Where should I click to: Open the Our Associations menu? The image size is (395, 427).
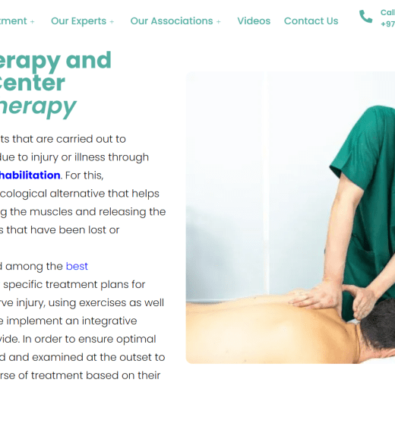click(x=172, y=21)
